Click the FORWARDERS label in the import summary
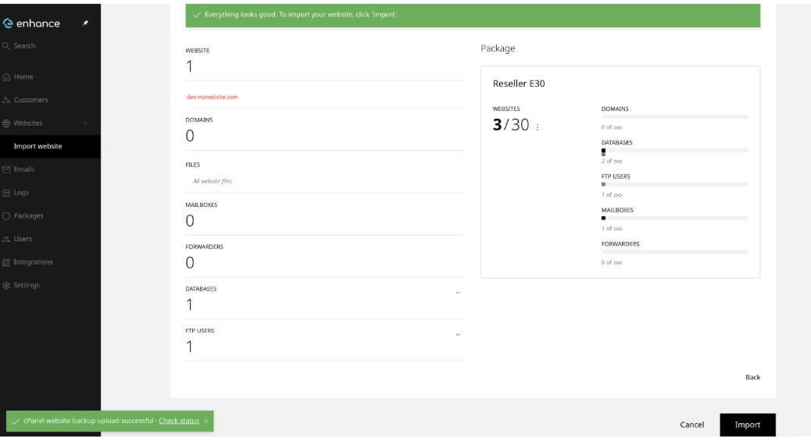811x445 pixels. [204, 247]
